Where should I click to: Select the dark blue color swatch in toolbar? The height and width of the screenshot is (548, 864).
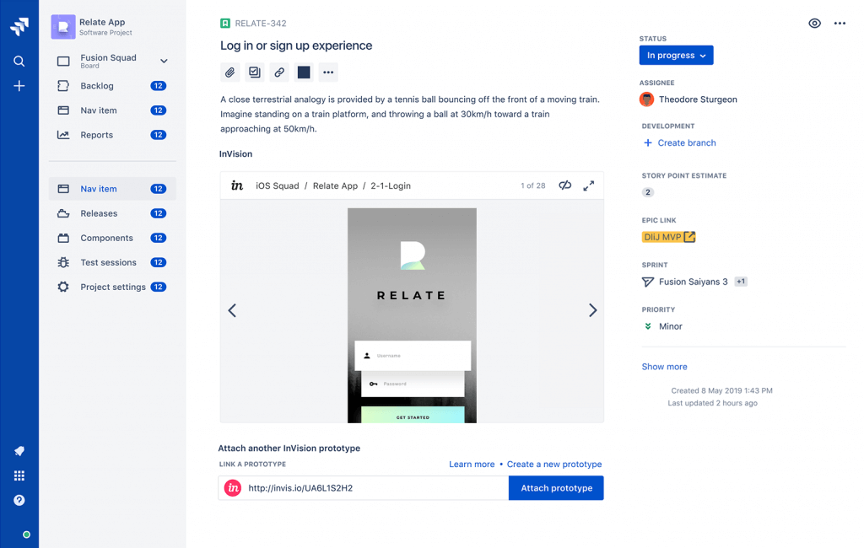point(304,73)
